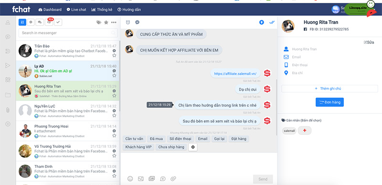This screenshot has width=382, height=185.
Task: Open Trần Đào conversation
Action: point(68,51)
